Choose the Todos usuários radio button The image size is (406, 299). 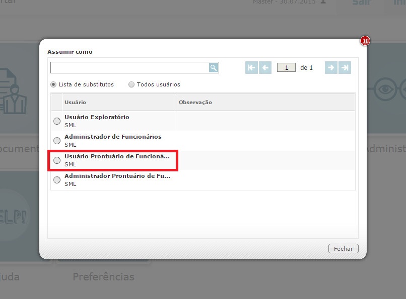pyautogui.click(x=131, y=84)
